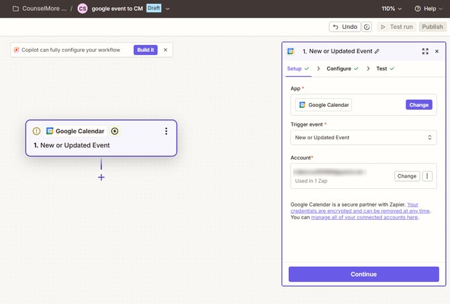
Task: Expand the panel to full screen
Action: point(425,51)
